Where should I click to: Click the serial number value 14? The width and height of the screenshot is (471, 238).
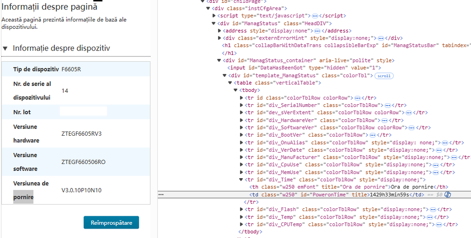pyautogui.click(x=65, y=90)
